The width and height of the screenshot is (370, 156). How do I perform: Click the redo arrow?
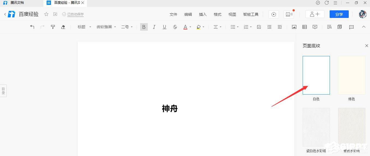tap(43, 27)
